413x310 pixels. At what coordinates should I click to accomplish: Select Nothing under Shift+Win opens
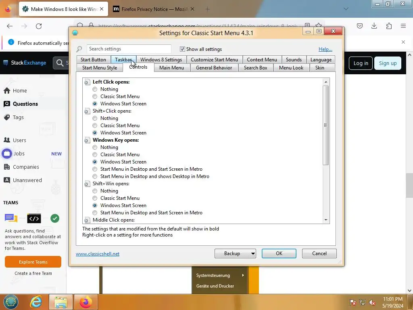coord(95,191)
